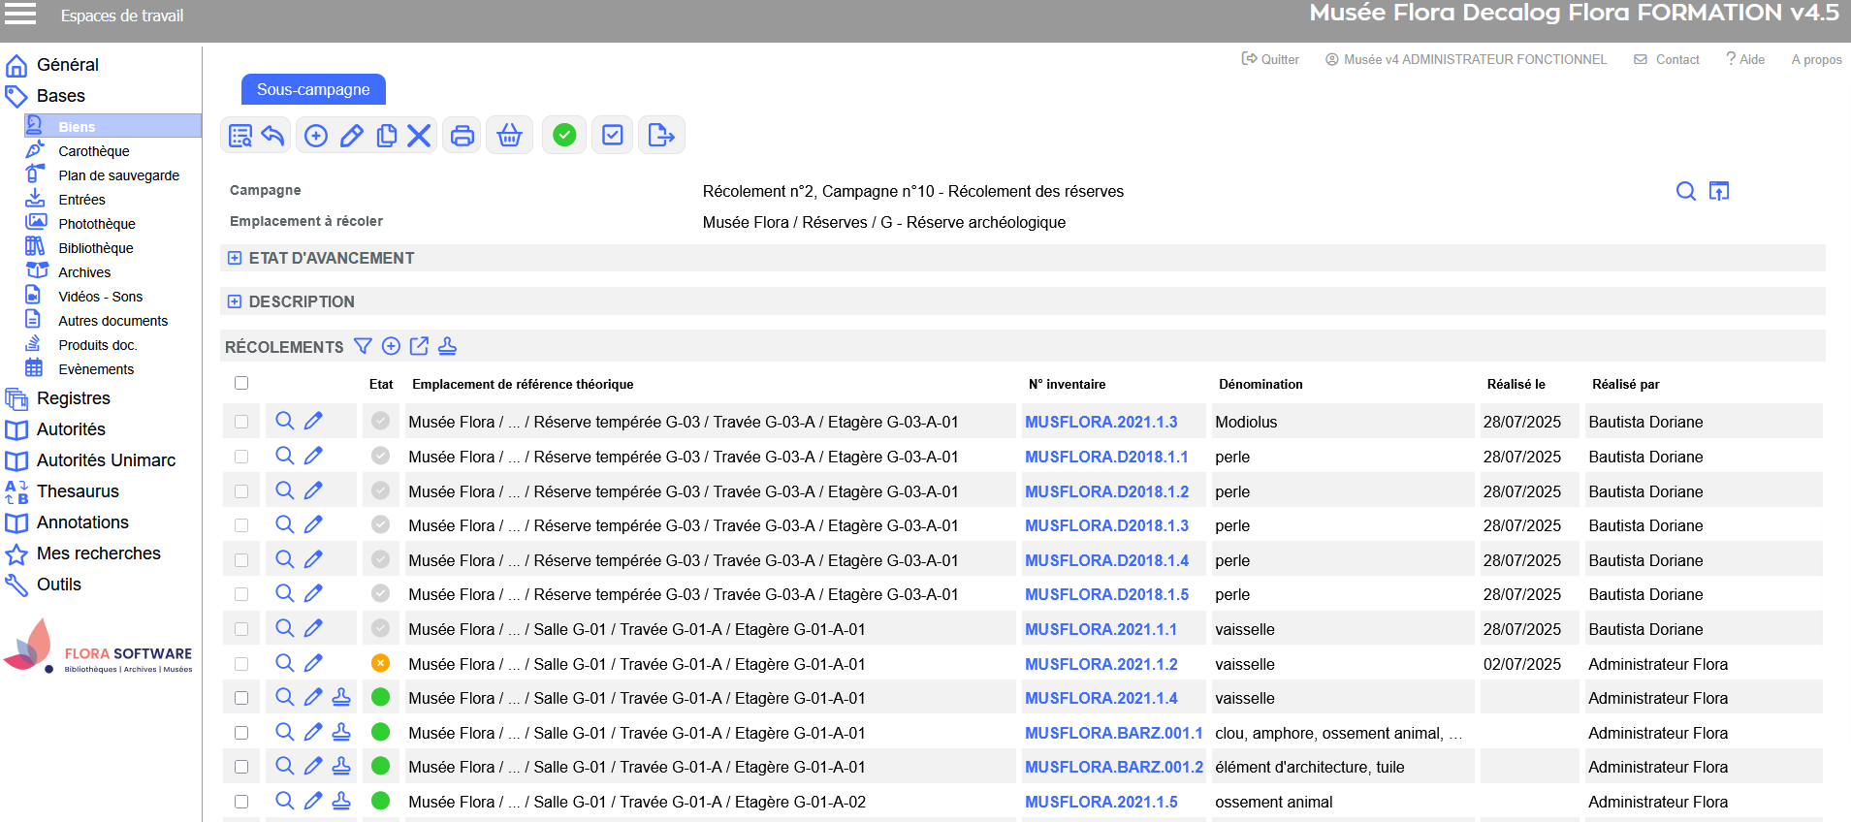
Task: Click the filter icon beside RÉCOLEMENTS
Action: pyautogui.click(x=363, y=346)
